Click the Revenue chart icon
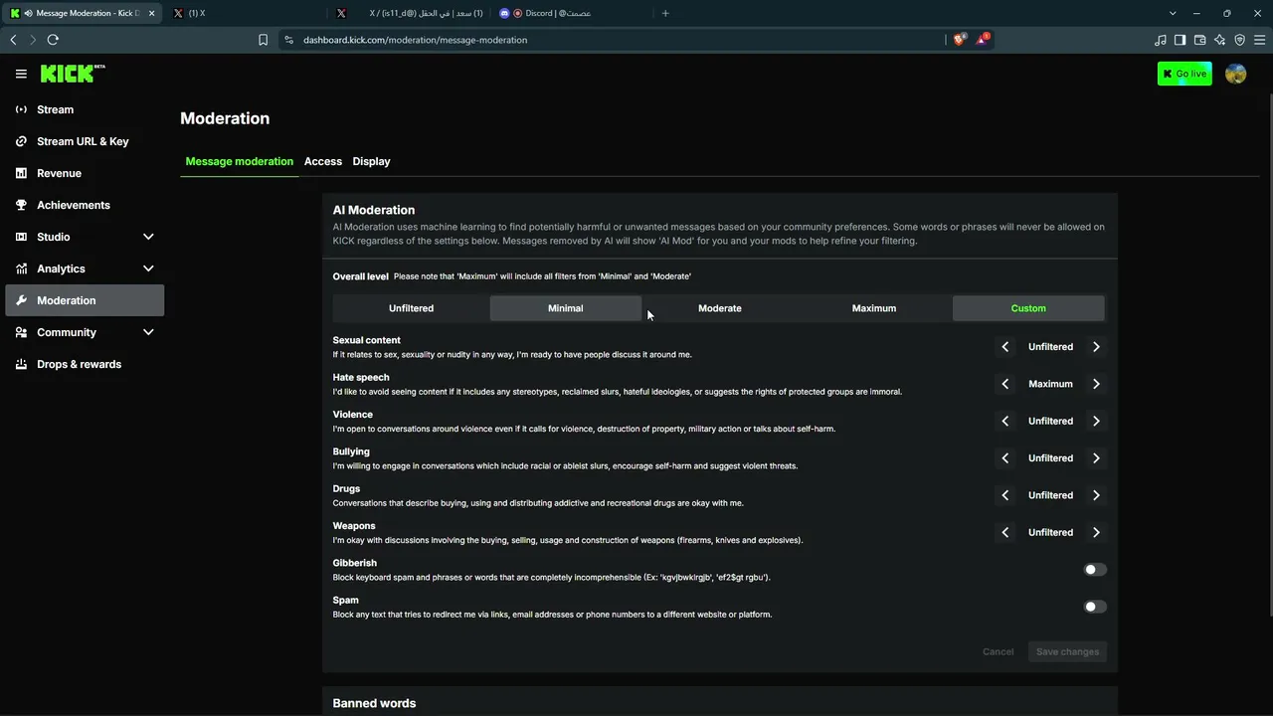This screenshot has width=1273, height=716. [x=21, y=173]
